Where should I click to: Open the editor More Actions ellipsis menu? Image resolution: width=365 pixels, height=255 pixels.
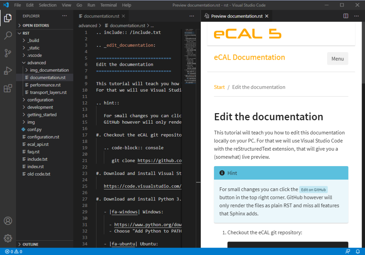pyautogui.click(x=356, y=16)
